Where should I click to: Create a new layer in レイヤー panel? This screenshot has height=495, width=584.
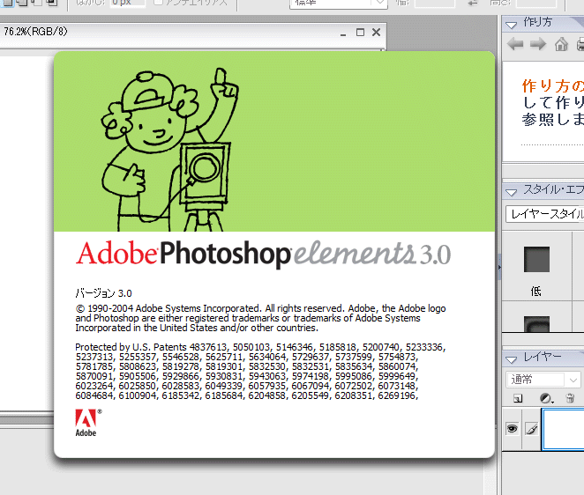coord(518,399)
